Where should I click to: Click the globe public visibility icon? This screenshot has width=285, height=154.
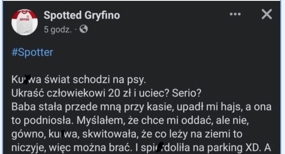click(83, 29)
